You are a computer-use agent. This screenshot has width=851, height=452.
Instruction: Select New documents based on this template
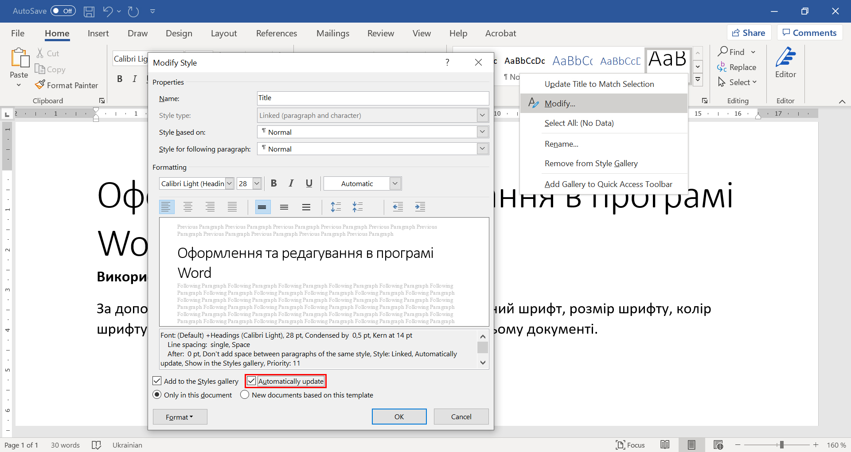click(x=245, y=395)
